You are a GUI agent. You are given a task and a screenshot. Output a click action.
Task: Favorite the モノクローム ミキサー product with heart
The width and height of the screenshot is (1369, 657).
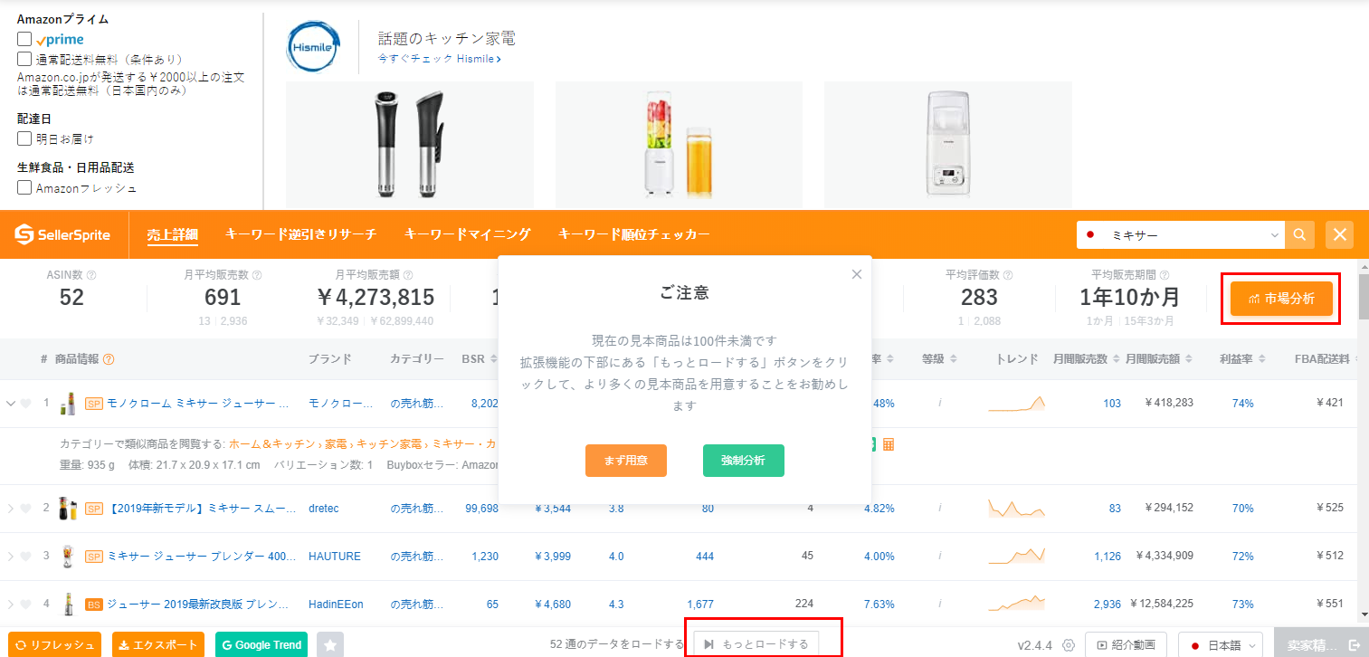pos(25,404)
